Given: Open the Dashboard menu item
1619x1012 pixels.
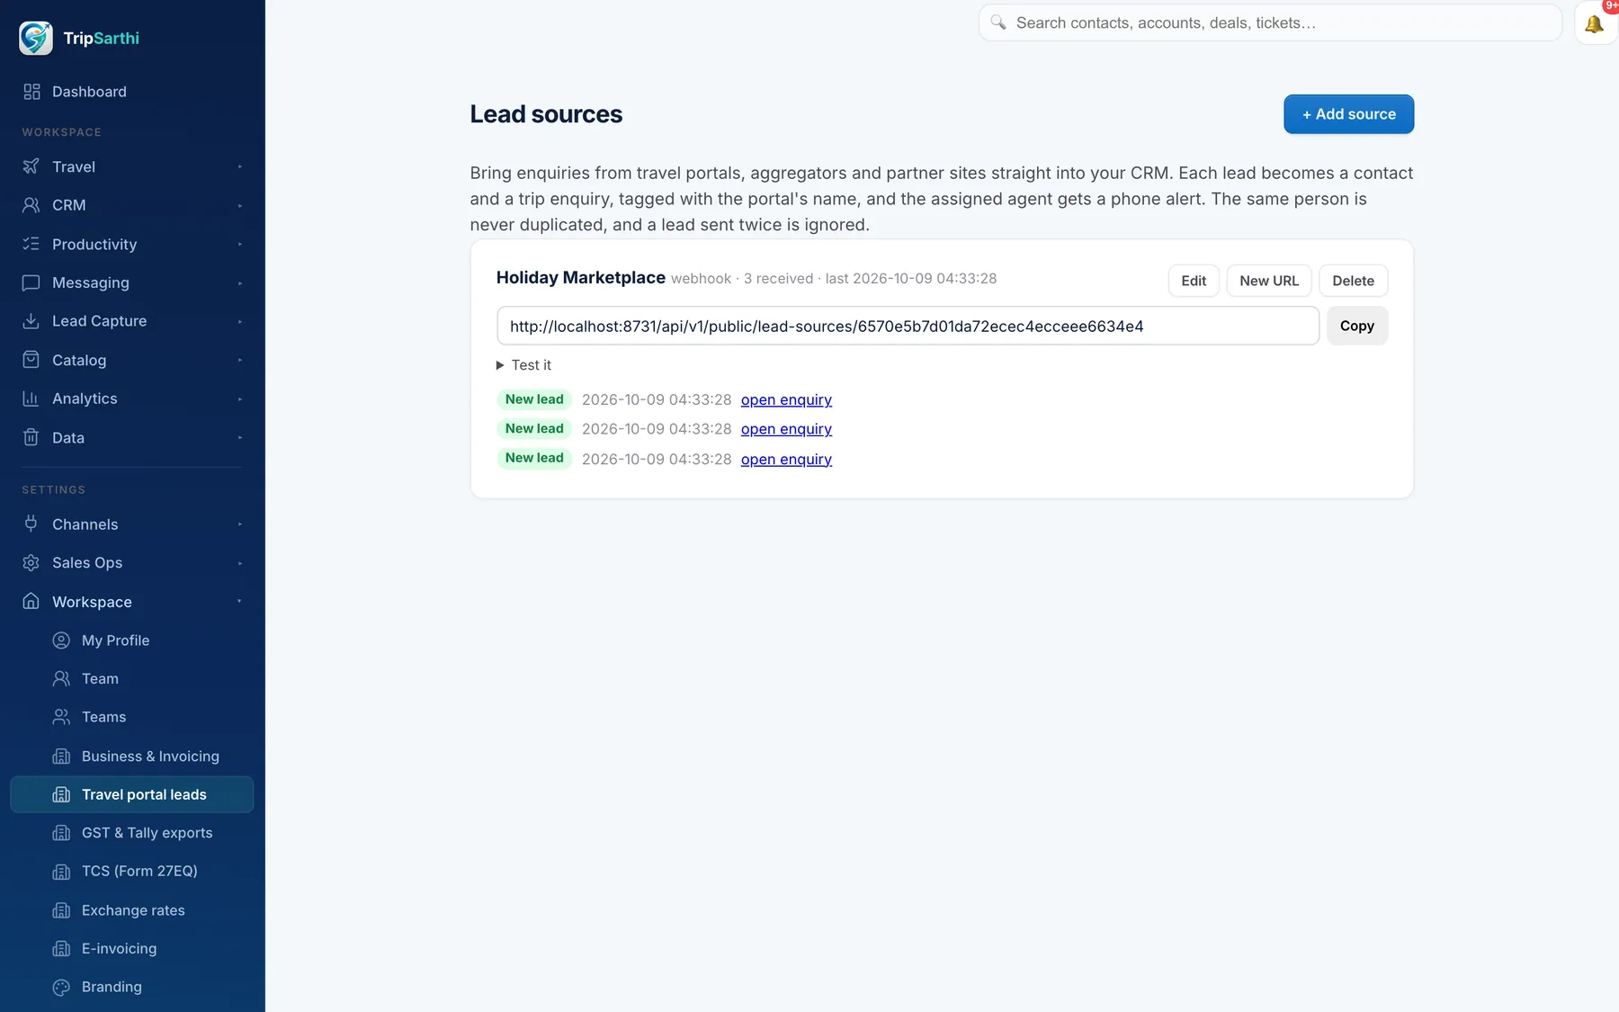Looking at the screenshot, I should [132, 92].
